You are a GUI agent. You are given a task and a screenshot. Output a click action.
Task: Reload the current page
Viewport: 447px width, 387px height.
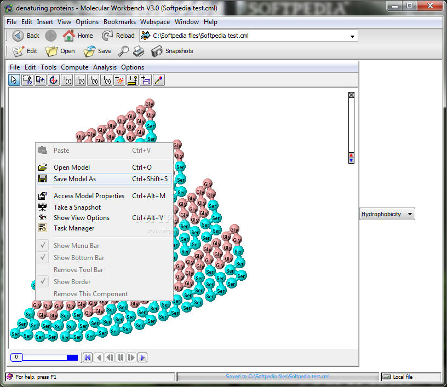[x=118, y=36]
